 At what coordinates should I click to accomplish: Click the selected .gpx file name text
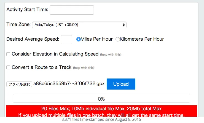tap(69, 84)
